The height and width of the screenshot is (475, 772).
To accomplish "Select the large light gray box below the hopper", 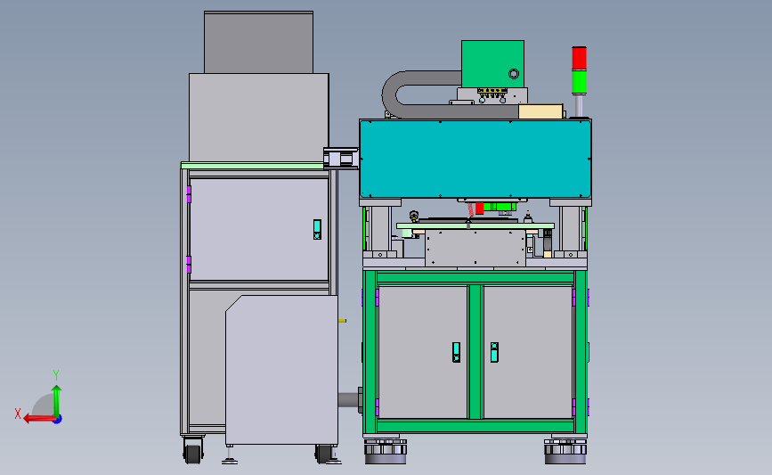I will click(258, 118).
